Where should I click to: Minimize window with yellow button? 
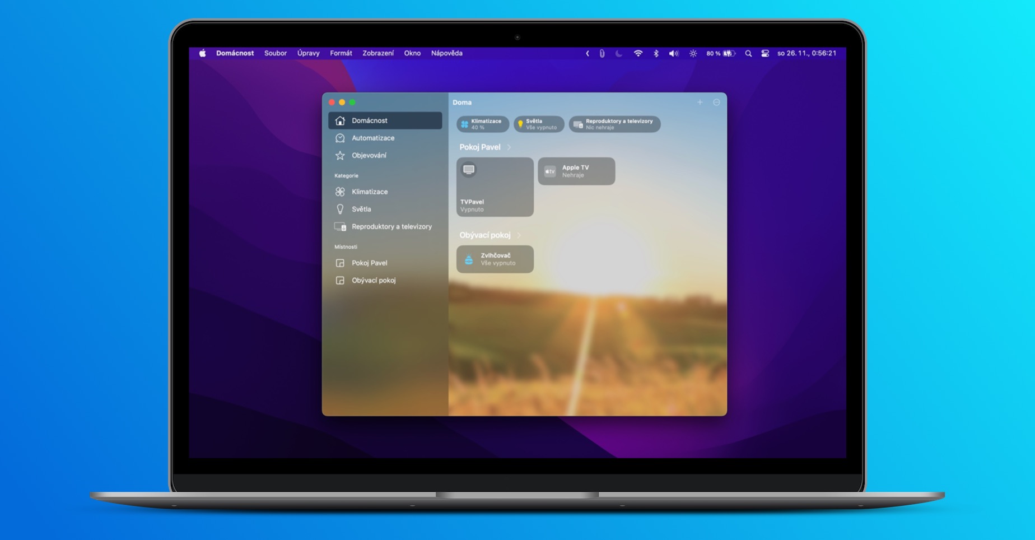pos(342,102)
